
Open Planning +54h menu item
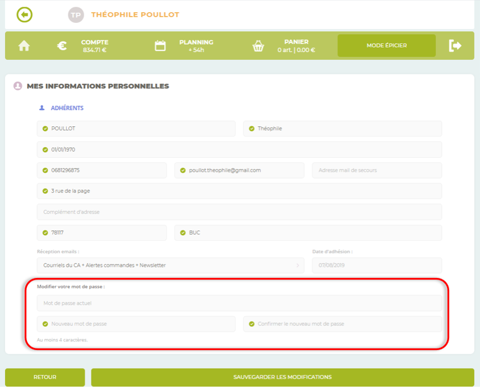tap(196, 46)
